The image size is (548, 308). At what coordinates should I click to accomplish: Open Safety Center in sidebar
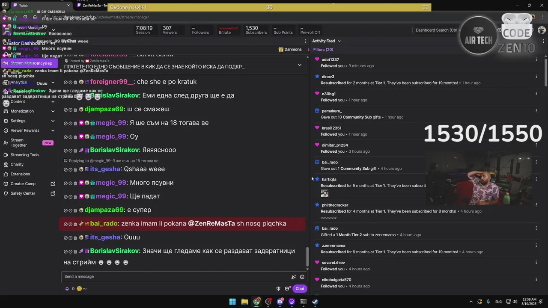click(x=29, y=193)
